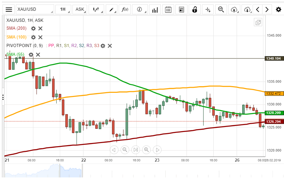Zoom in using the plus magnifier
Viewport: 284px width, 179px height.
146,150
